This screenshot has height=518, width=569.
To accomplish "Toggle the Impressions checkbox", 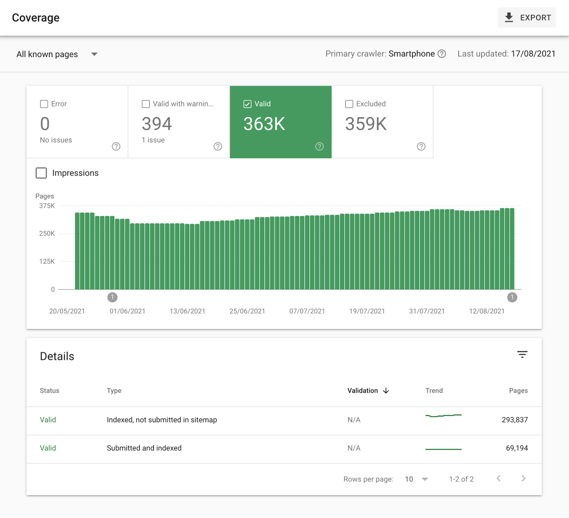I will point(41,173).
